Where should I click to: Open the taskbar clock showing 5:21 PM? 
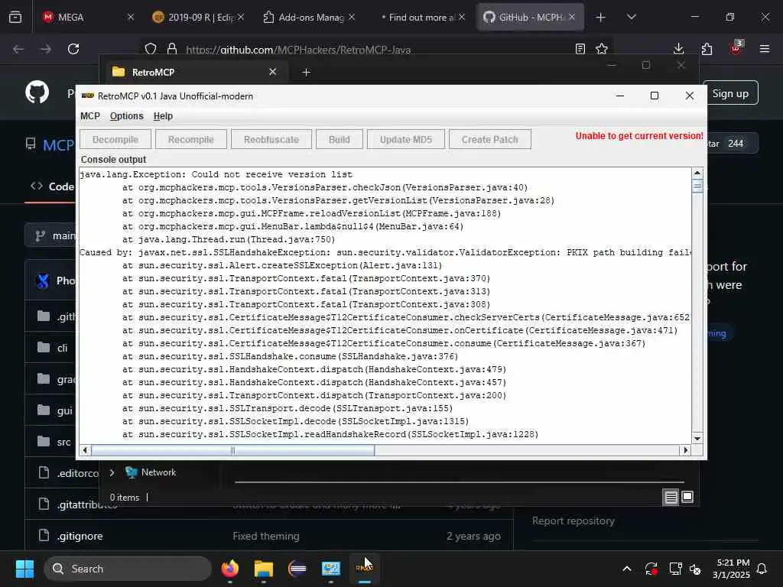(733, 569)
